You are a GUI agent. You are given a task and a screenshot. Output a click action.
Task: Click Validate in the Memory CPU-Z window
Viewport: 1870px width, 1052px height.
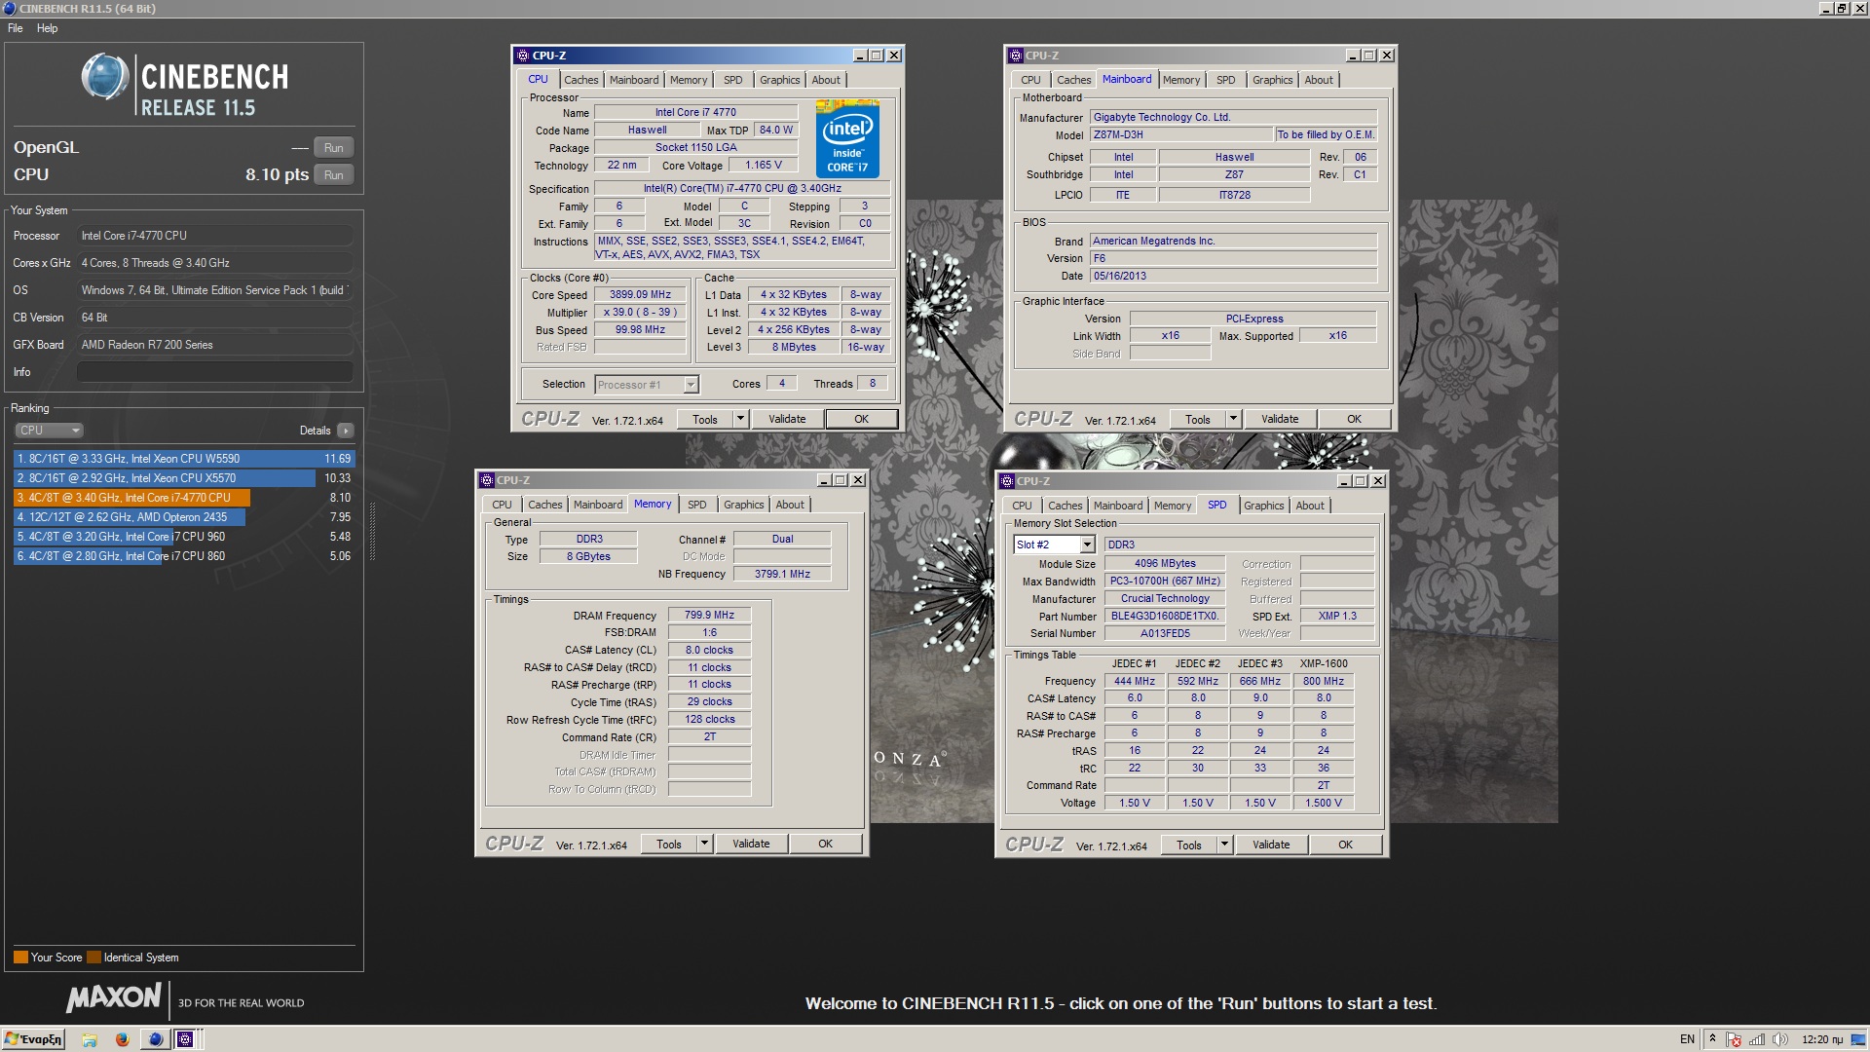pyautogui.click(x=751, y=844)
